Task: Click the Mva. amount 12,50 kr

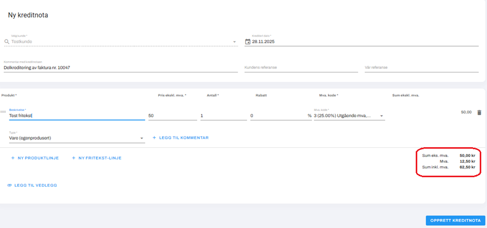Action: pos(467,161)
